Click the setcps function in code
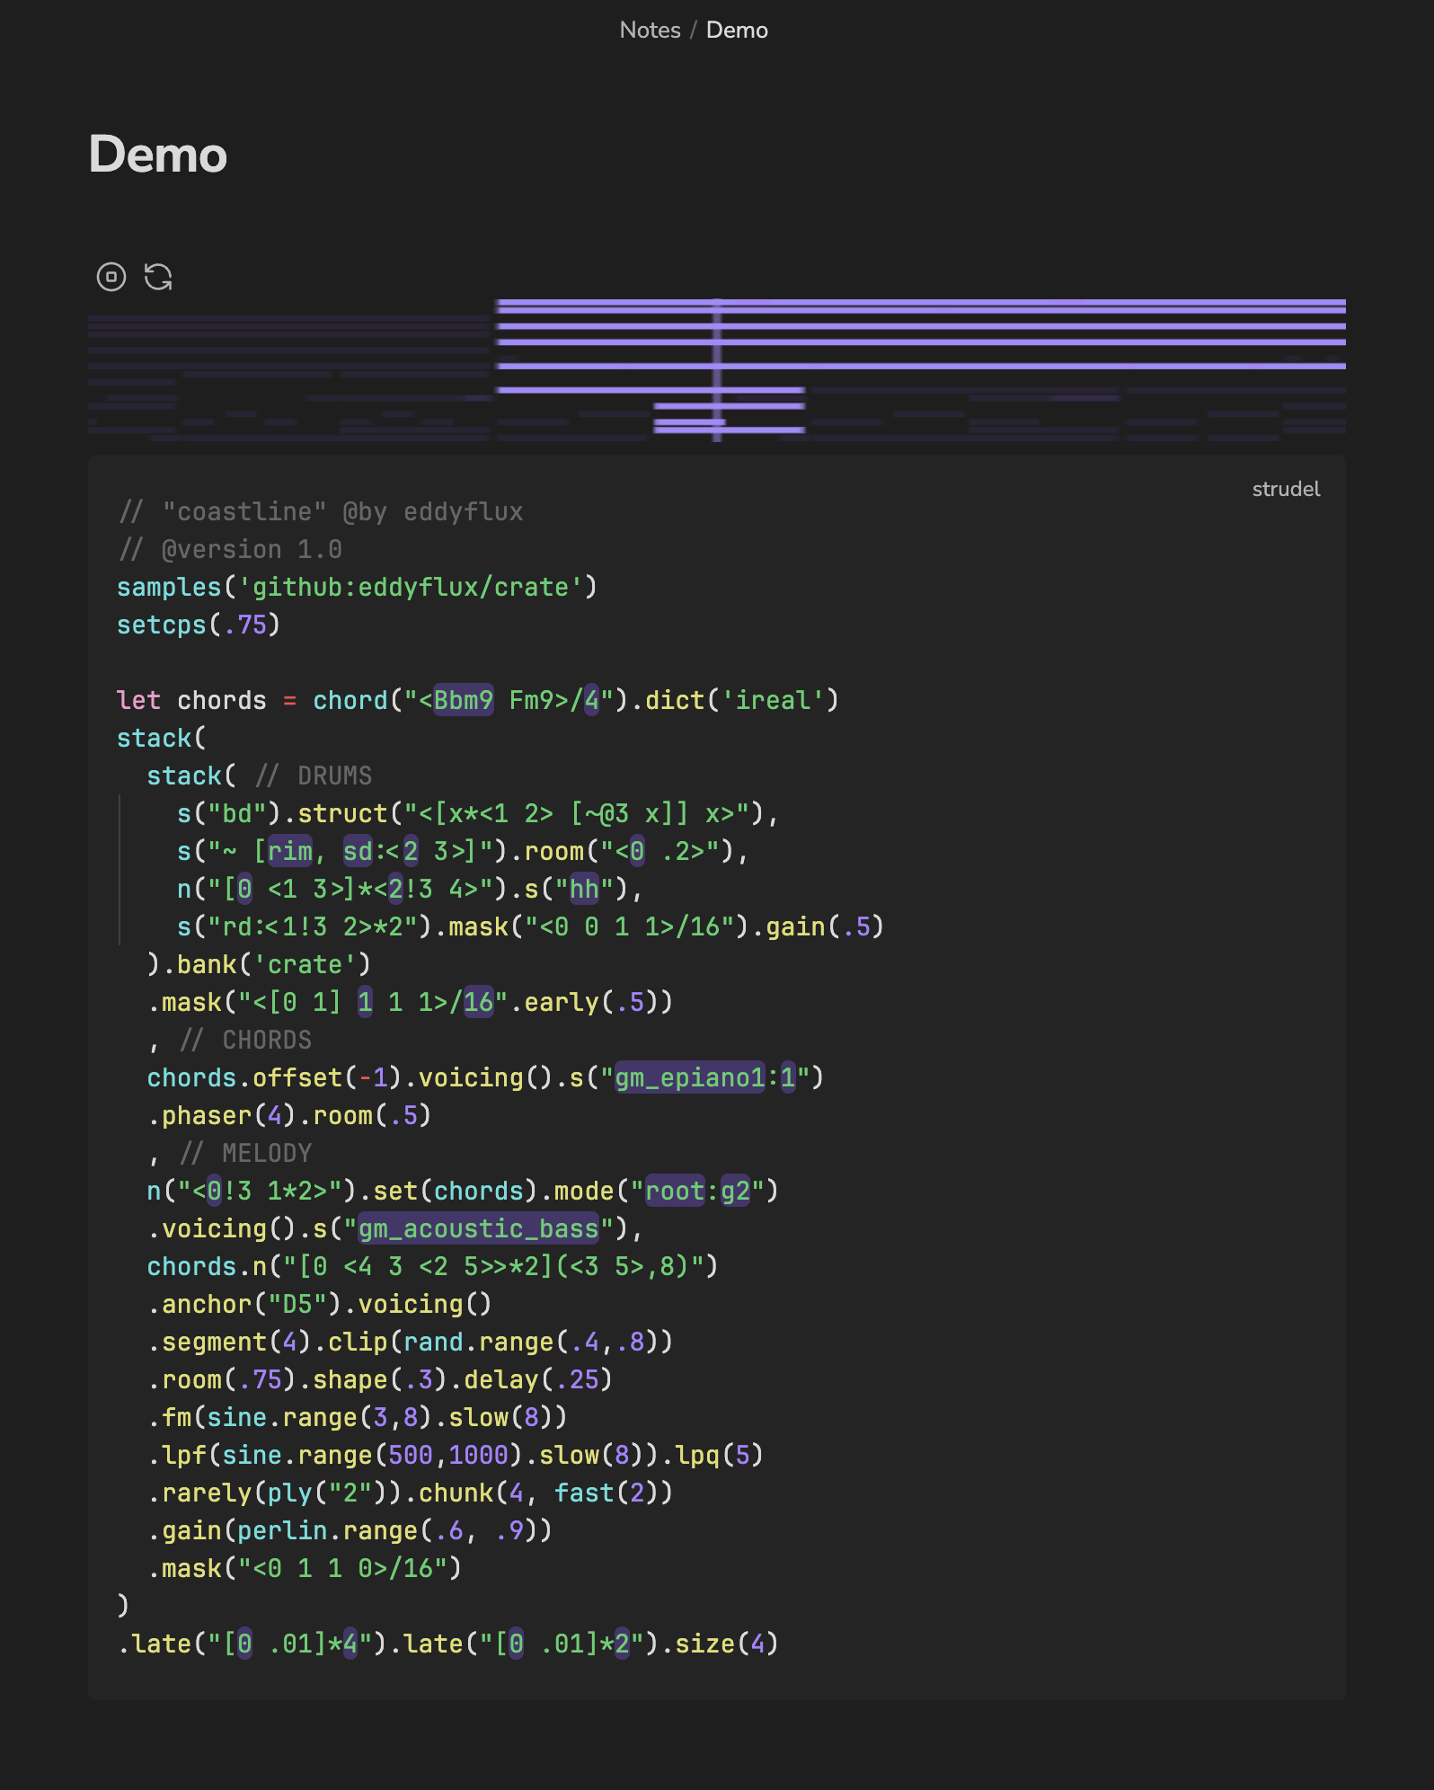The height and width of the screenshot is (1790, 1434). [162, 625]
